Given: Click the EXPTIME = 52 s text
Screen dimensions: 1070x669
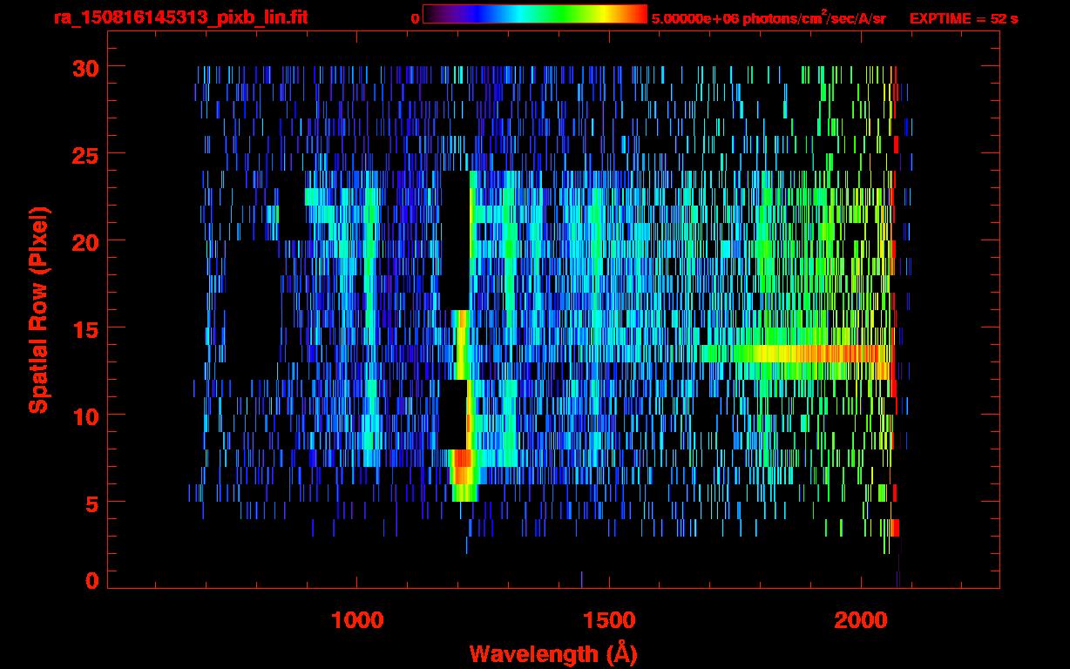Looking at the screenshot, I should pos(964,18).
